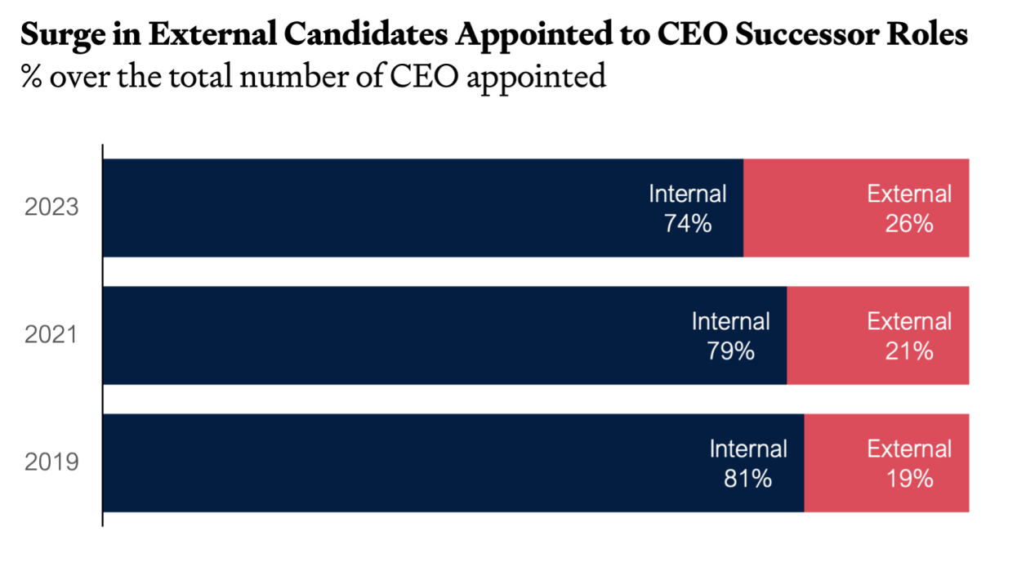Click the 2019 External 19% segment

[x=887, y=463]
